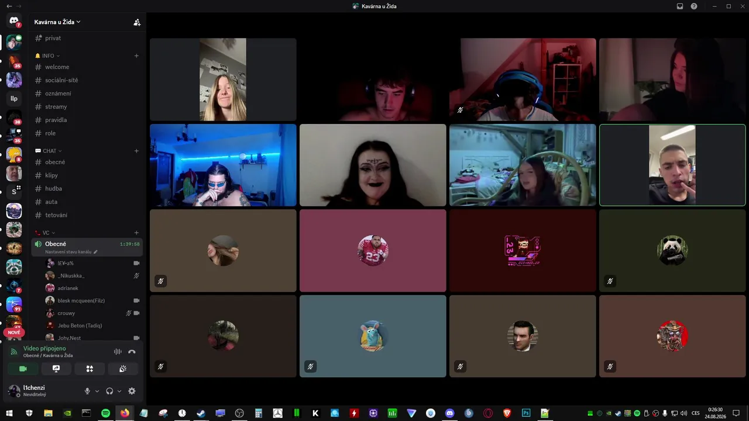Select user _Nikuskka_ in voice list

92,275
